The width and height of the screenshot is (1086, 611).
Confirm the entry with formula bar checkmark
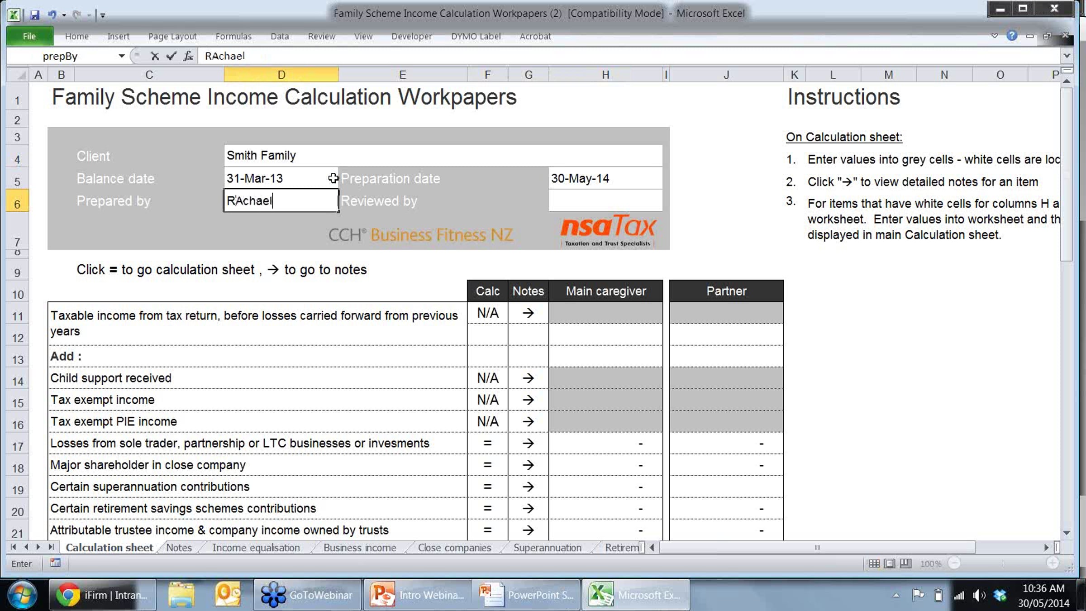click(x=171, y=56)
